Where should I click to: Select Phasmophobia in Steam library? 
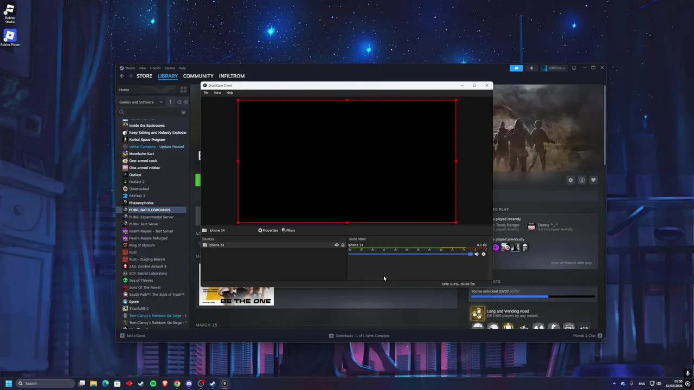[141, 203]
